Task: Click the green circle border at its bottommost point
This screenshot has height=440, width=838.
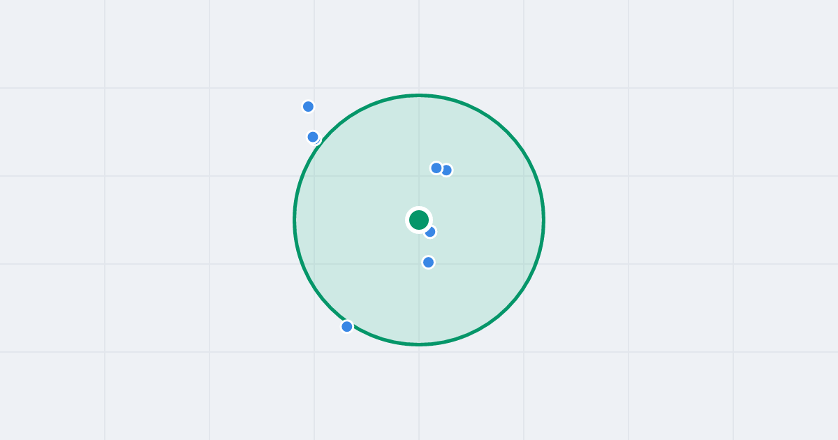Action: pyautogui.click(x=419, y=344)
